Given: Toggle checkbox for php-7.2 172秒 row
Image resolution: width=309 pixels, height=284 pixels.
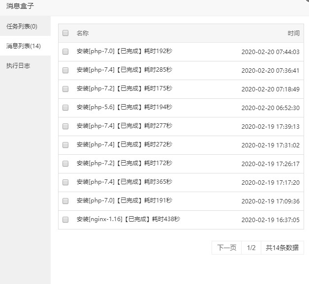Looking at the screenshot, I should pyautogui.click(x=65, y=164).
